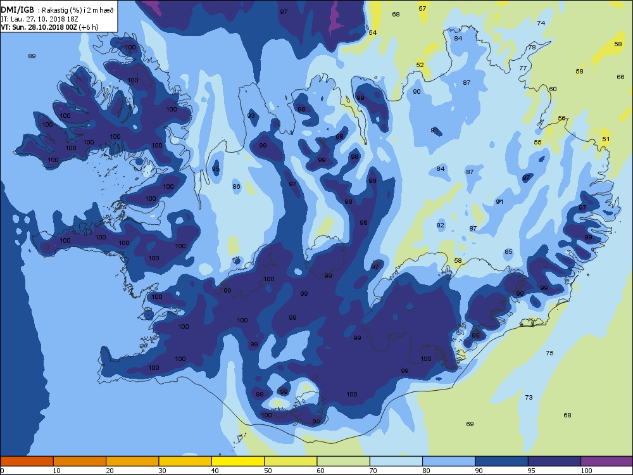Click the dark orange 0–10 legend swatch
Viewport: 633px width, 475px height.
tap(27, 461)
